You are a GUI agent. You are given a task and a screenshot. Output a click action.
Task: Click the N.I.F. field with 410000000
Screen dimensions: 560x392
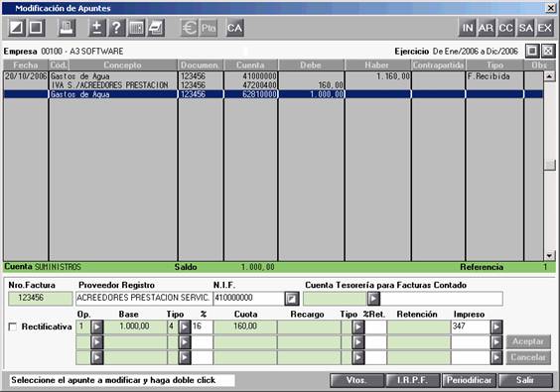coord(249,299)
